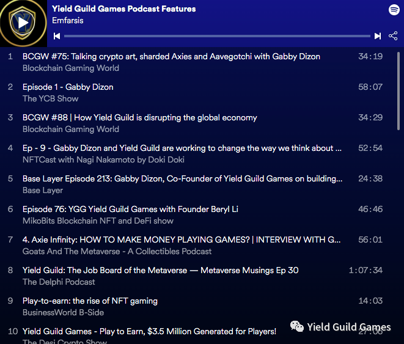Click the 24:38 duration
This screenshot has width=404, height=344.
click(x=370, y=178)
